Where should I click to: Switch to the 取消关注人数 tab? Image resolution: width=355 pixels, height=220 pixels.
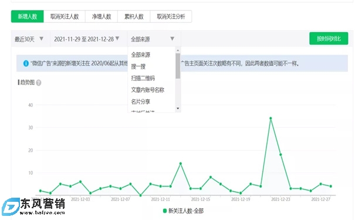[x=65, y=16]
